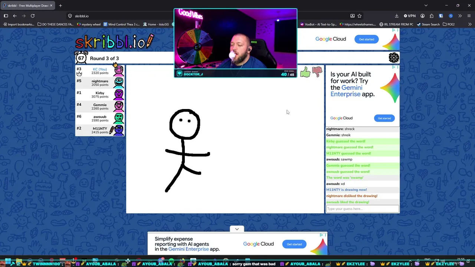Toggle the VPN button
This screenshot has height=267, width=475.
pyautogui.click(x=410, y=16)
